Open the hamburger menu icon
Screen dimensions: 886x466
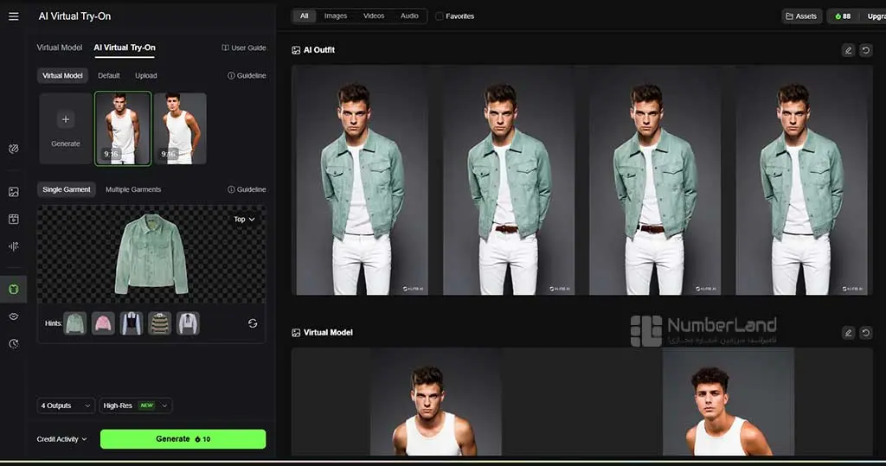[14, 16]
